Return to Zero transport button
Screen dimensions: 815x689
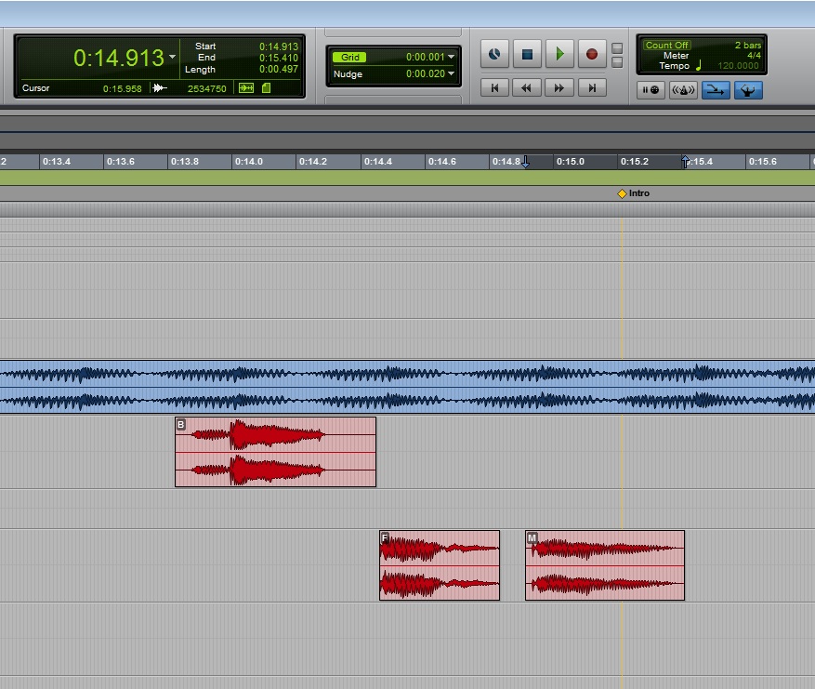[494, 88]
